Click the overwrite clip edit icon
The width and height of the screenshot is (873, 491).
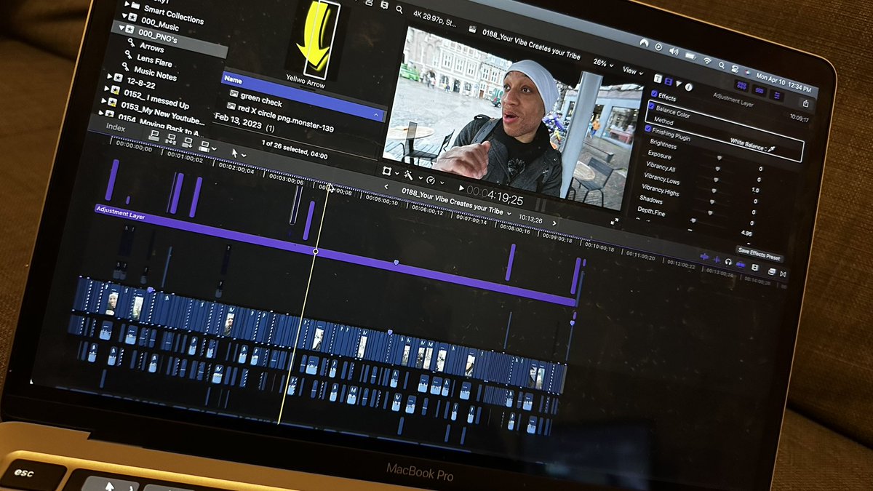click(x=204, y=146)
